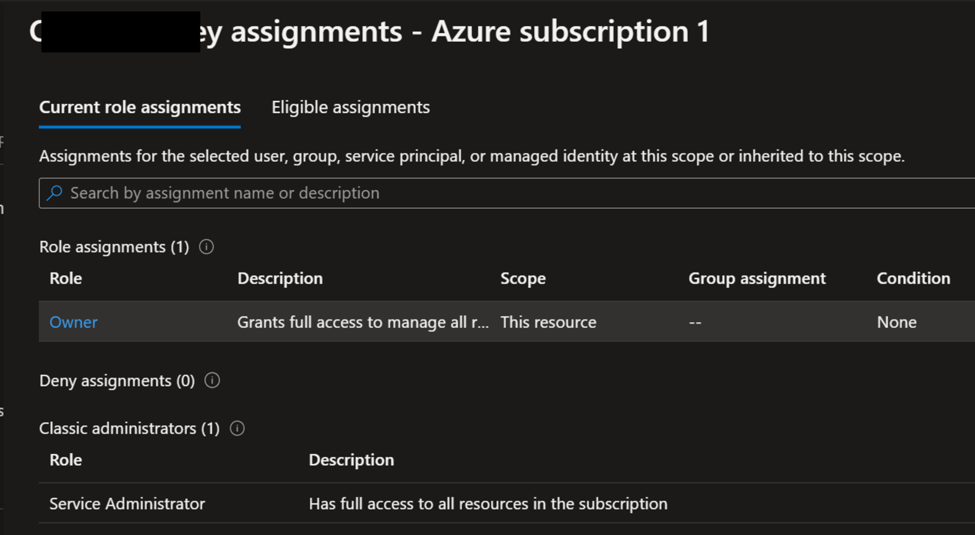Click the Role column header in role assignments
The height and width of the screenshot is (535, 975).
66,278
